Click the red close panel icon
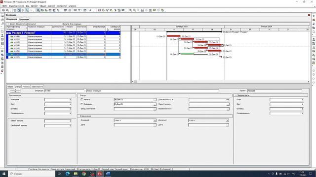Image resolution: width=316 pixels, height=177 pixels. pyautogui.click(x=309, y=15)
